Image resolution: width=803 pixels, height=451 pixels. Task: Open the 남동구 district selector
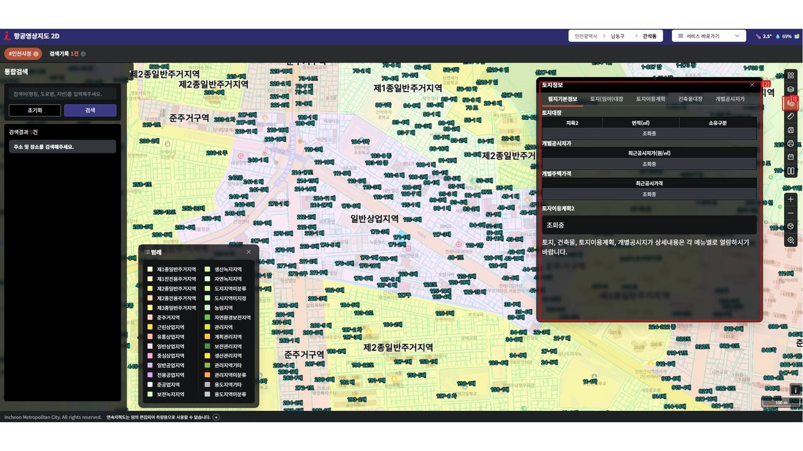click(617, 36)
